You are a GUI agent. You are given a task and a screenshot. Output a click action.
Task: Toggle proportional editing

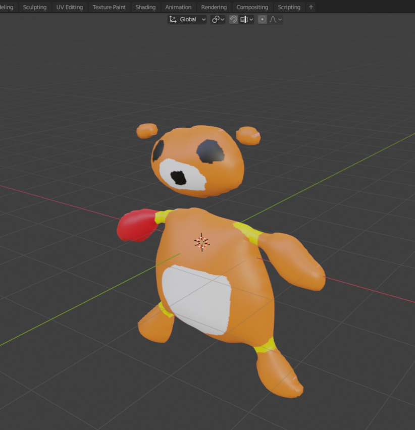(262, 20)
